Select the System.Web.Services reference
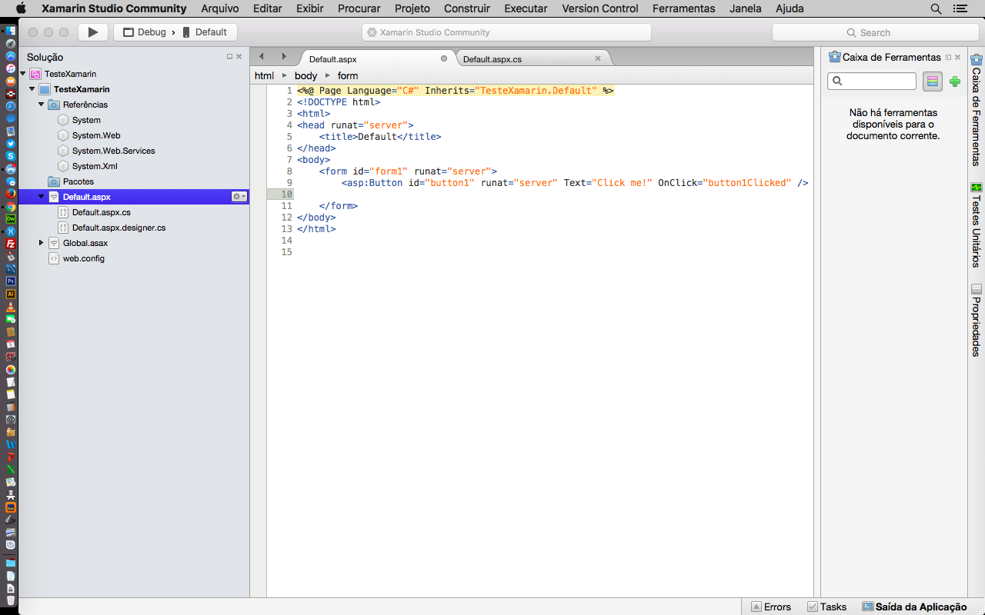Viewport: 985px width, 615px height. click(113, 151)
